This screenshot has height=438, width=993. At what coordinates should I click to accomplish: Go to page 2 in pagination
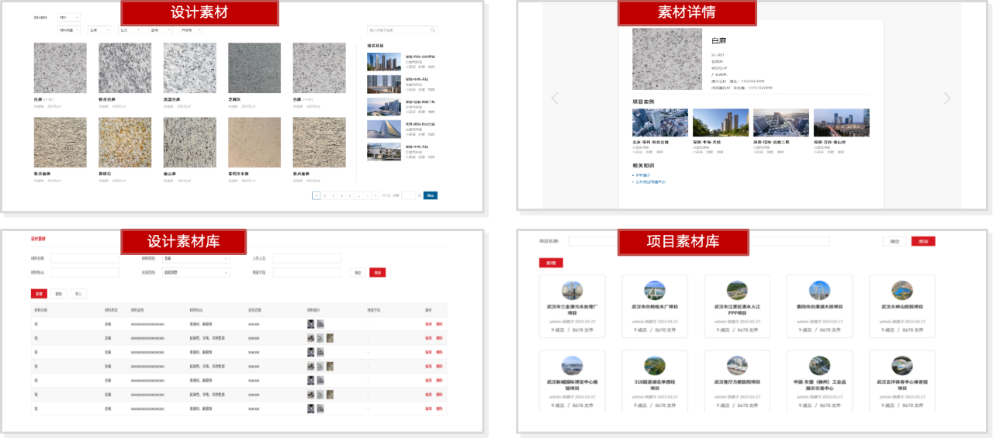(325, 195)
